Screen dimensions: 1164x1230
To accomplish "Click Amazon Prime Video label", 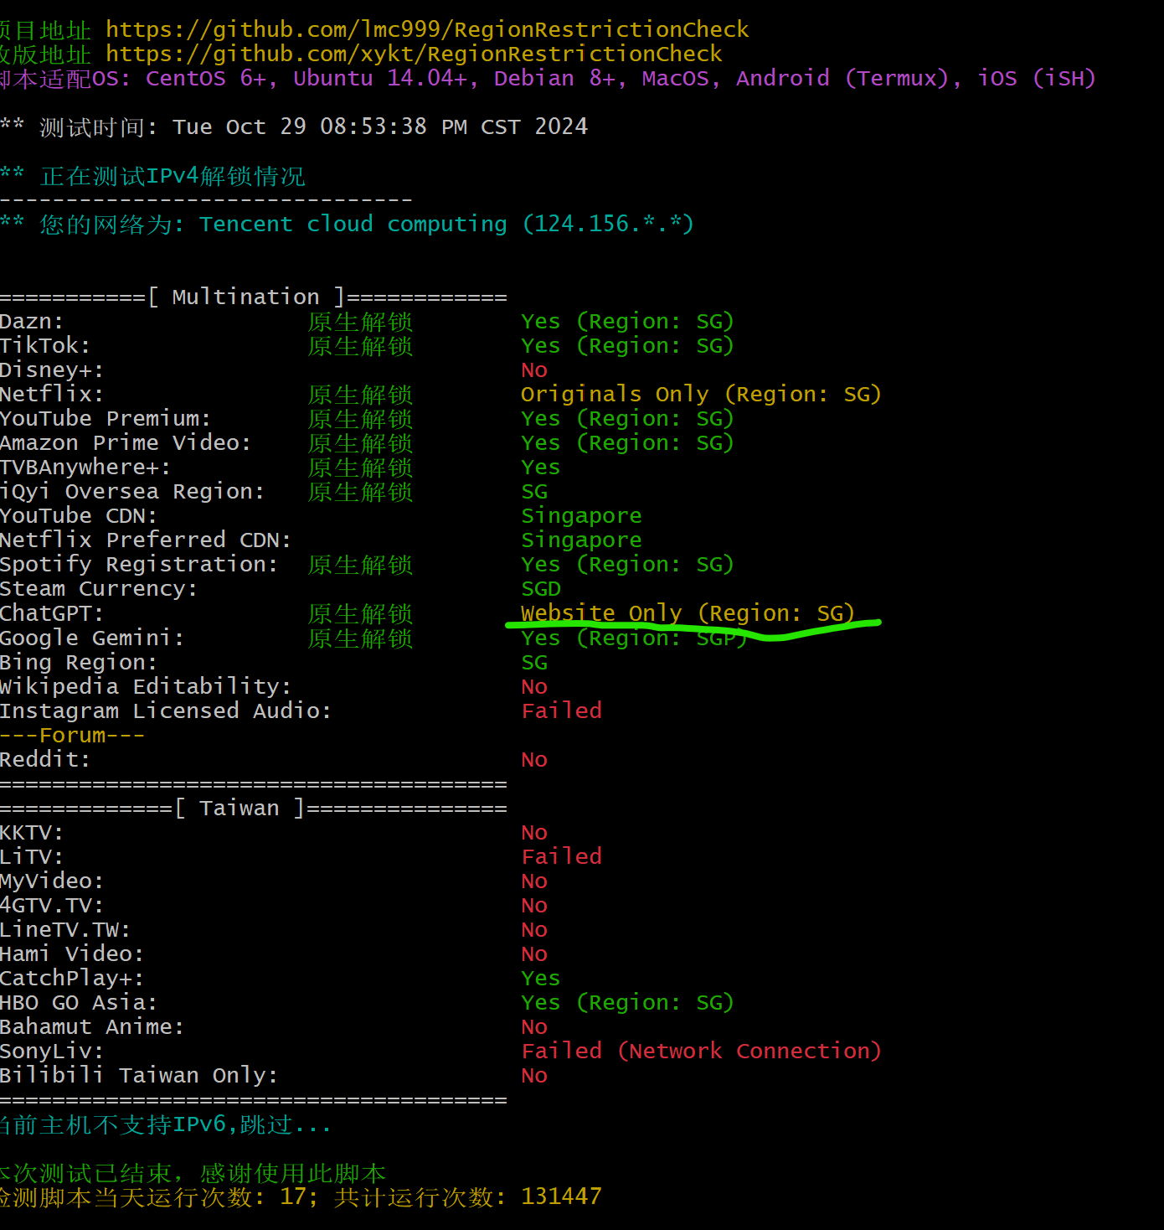I will point(126,443).
